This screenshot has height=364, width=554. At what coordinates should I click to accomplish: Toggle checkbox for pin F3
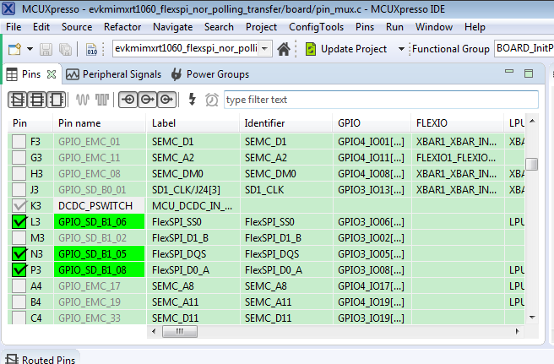coord(19,141)
